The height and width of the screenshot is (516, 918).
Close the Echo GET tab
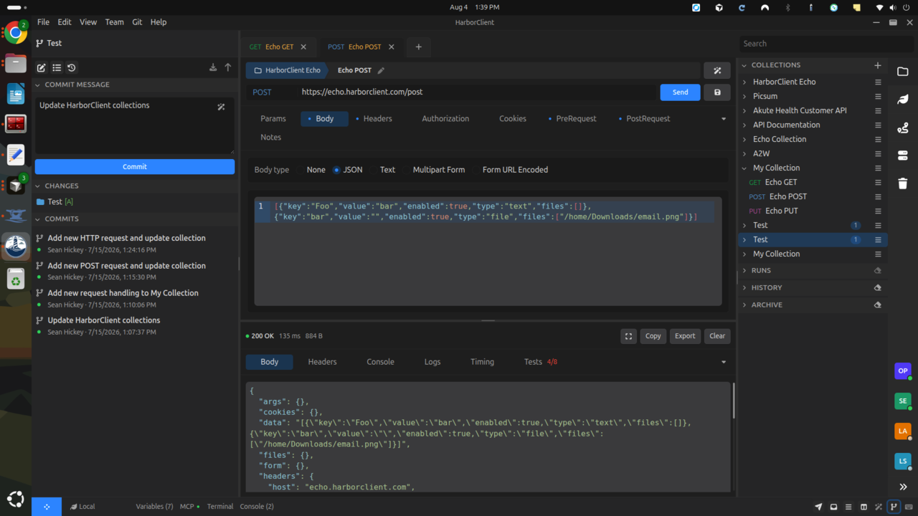pos(303,47)
